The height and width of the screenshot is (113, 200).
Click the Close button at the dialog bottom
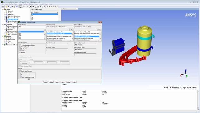pos(68,82)
